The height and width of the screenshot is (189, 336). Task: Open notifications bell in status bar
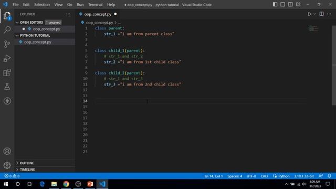(x=329, y=176)
